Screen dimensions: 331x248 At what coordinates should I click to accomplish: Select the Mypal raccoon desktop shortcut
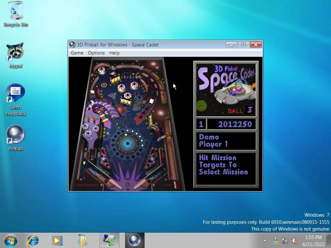[16, 56]
